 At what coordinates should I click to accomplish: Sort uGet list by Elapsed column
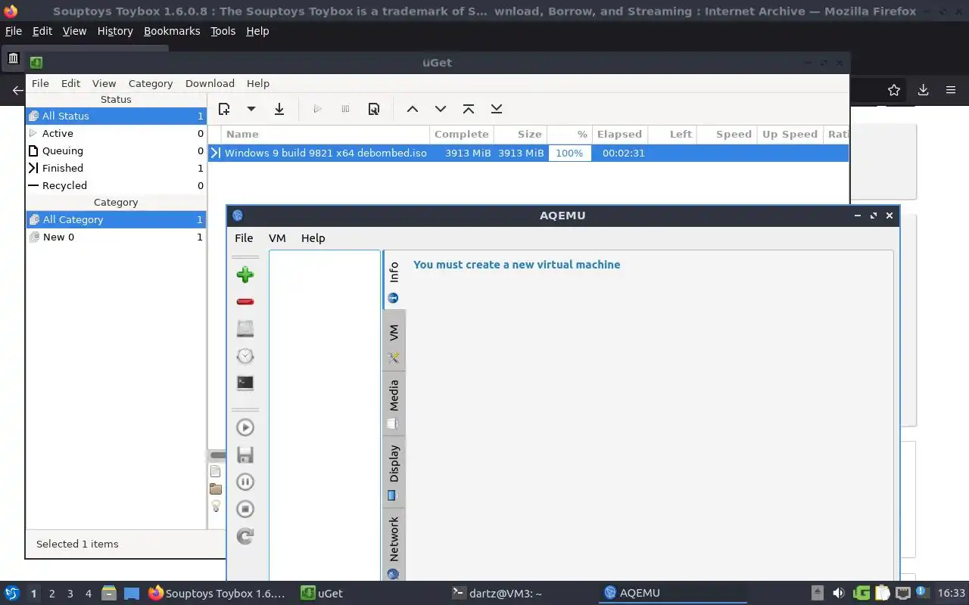[620, 134]
